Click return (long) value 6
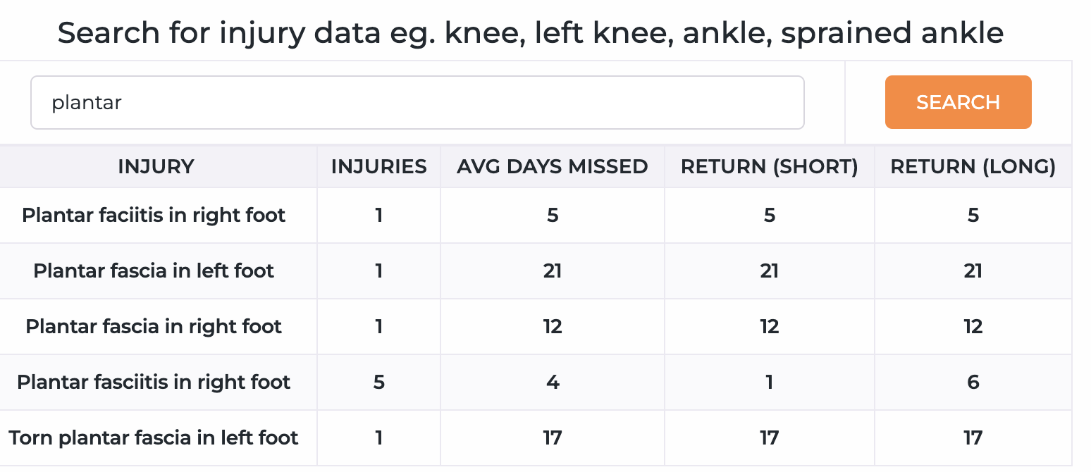The image size is (1091, 472). [973, 382]
